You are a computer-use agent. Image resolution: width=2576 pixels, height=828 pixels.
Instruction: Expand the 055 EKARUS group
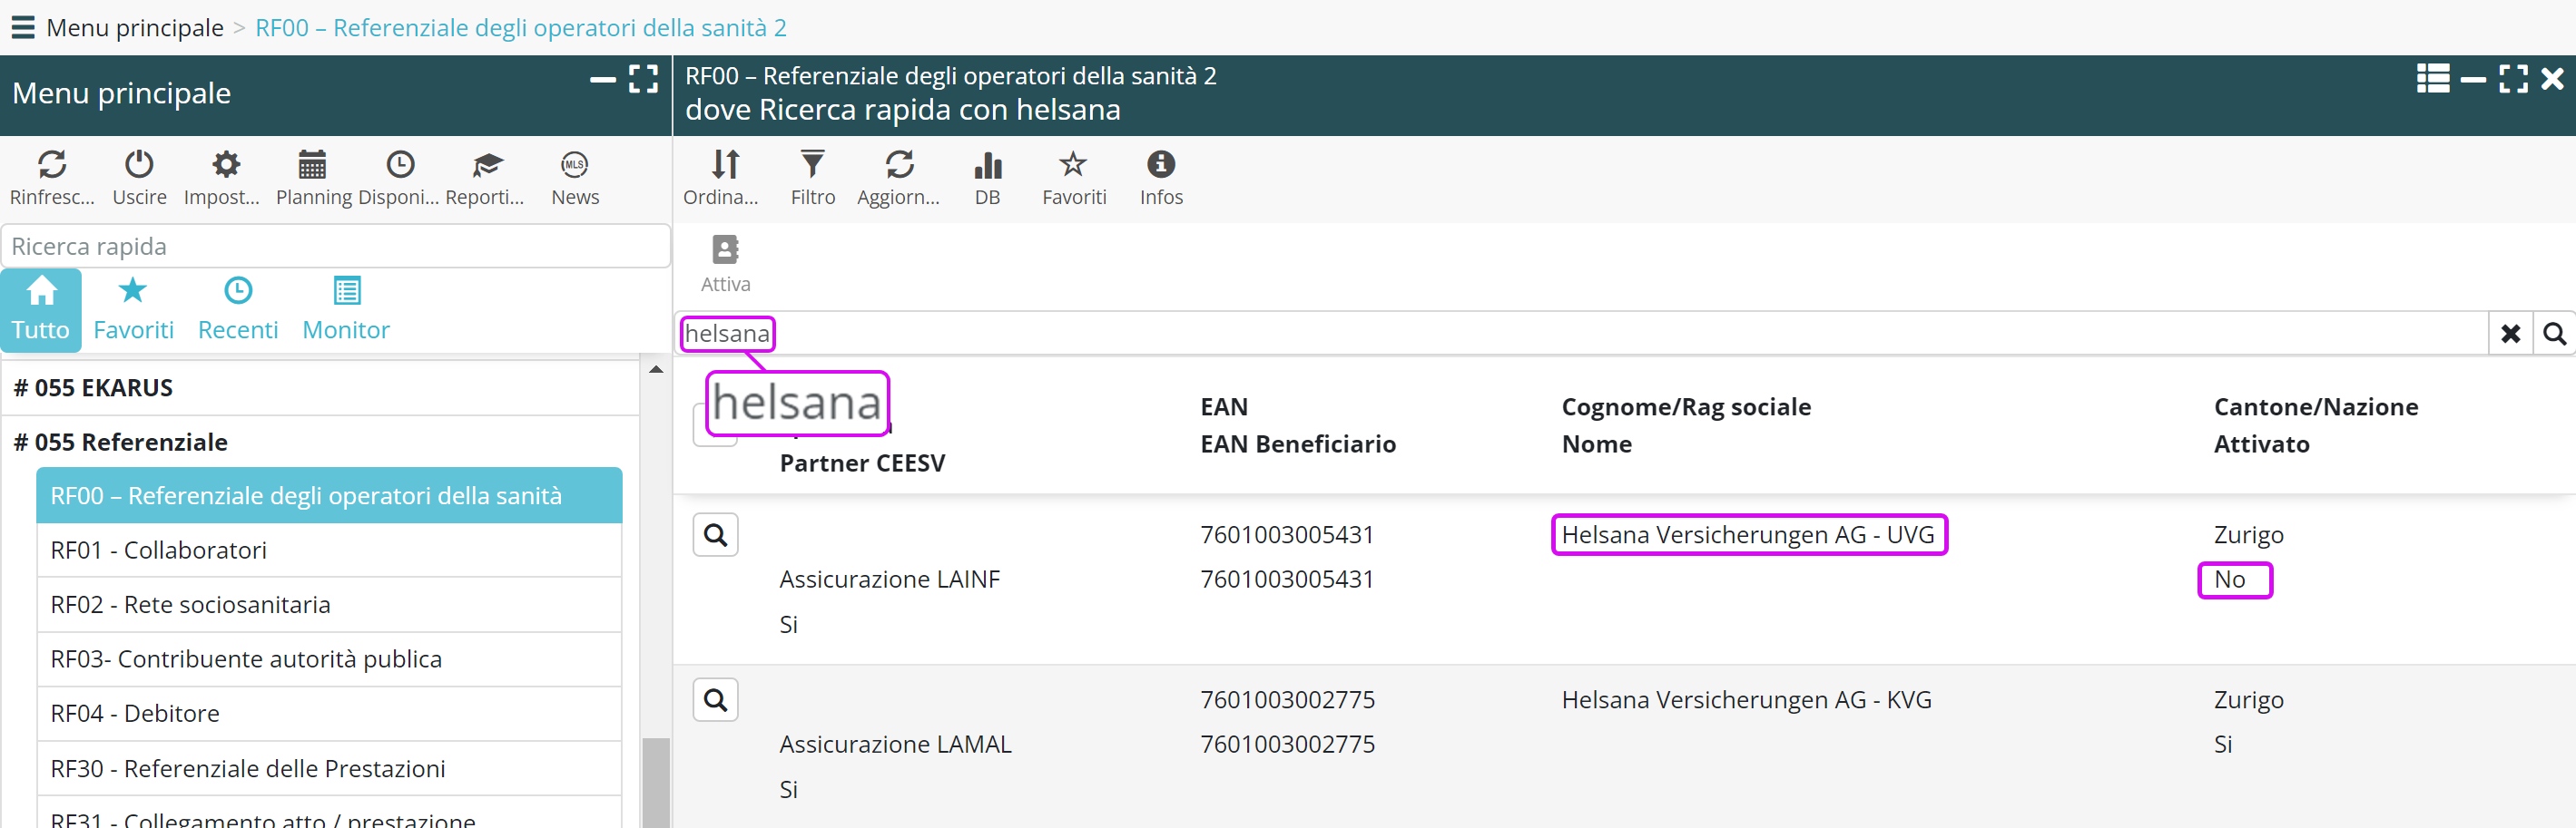(x=93, y=387)
